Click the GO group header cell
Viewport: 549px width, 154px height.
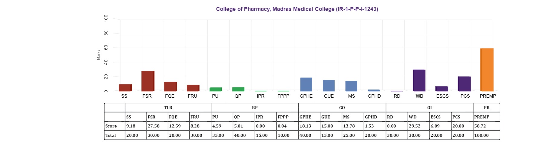342,108
